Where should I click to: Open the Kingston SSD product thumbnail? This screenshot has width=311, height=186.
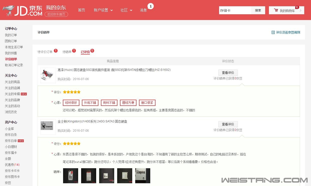[x=48, y=127]
